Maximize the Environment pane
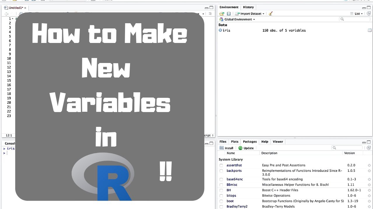Screen dimensions: 373x209 (x=369, y=8)
